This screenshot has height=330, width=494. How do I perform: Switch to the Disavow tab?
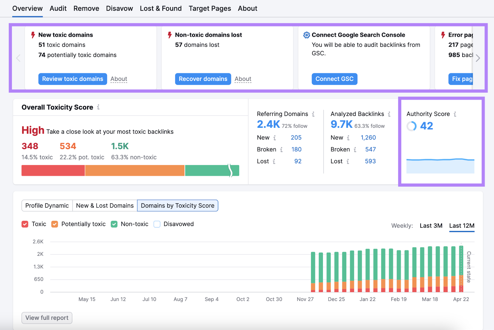[x=119, y=8]
